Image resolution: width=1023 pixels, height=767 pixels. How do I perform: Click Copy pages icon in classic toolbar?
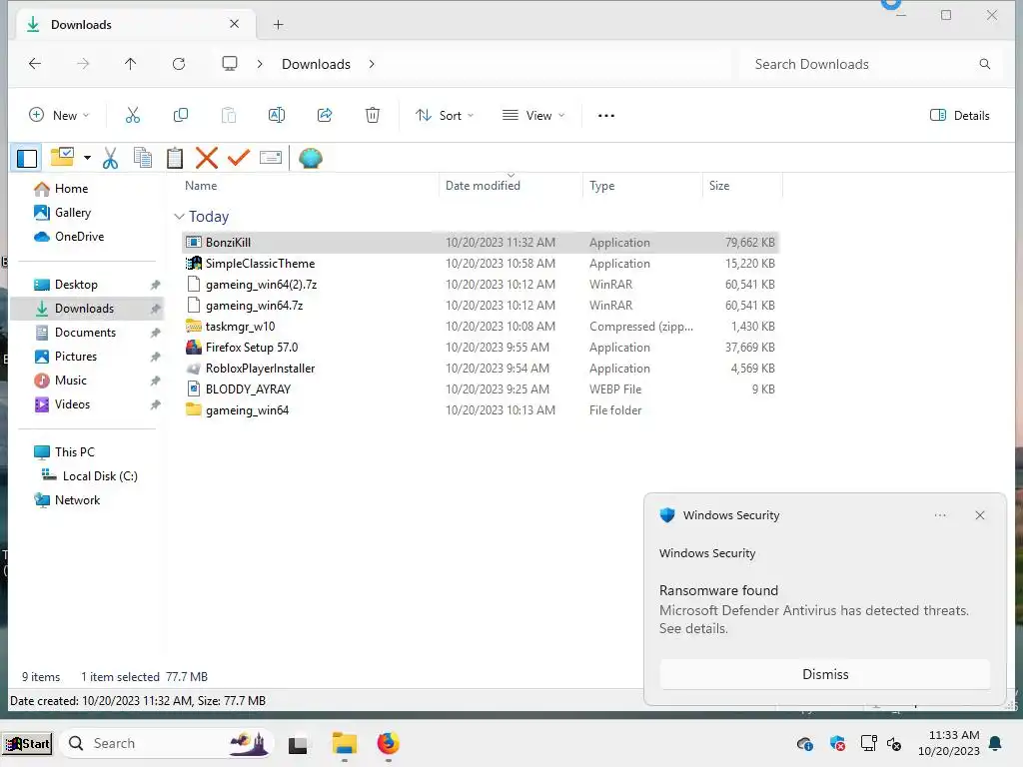pos(142,158)
